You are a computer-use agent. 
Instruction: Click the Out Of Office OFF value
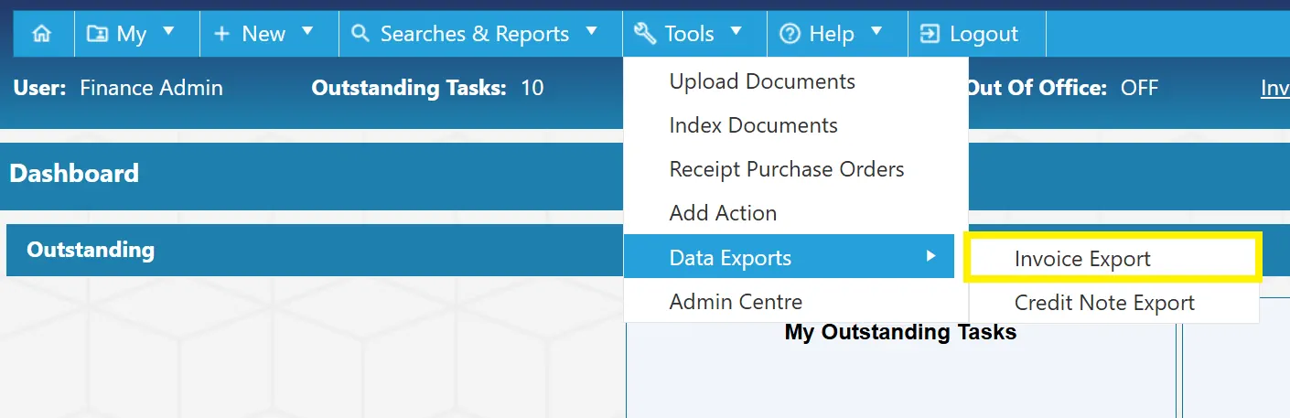click(1140, 88)
